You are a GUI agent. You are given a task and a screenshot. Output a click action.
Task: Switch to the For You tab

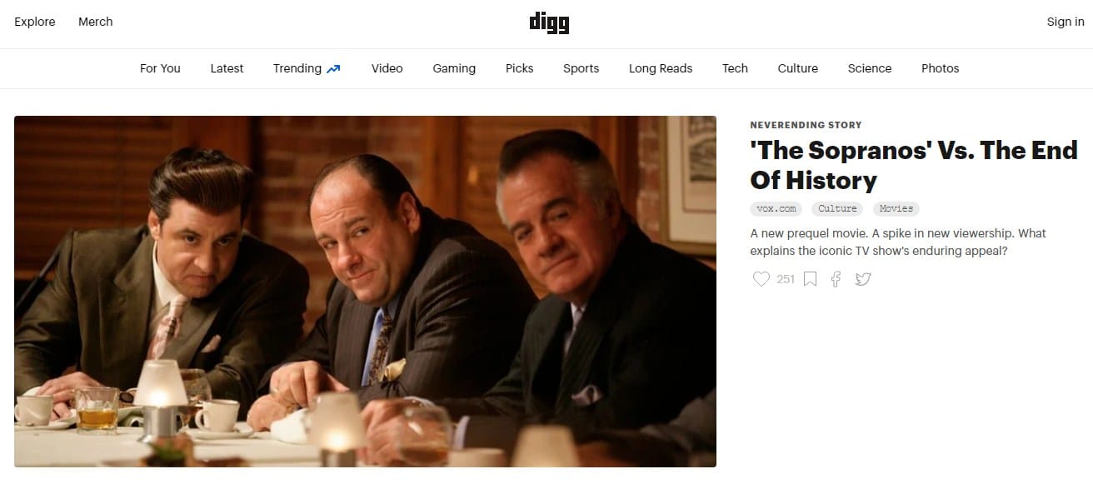pyautogui.click(x=160, y=68)
